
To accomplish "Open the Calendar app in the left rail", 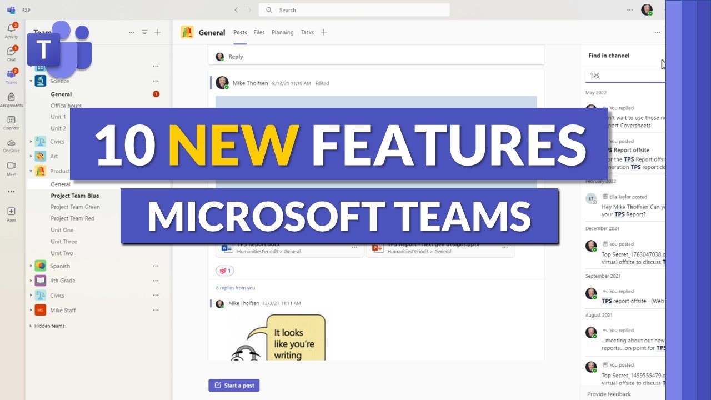I will click(11, 122).
